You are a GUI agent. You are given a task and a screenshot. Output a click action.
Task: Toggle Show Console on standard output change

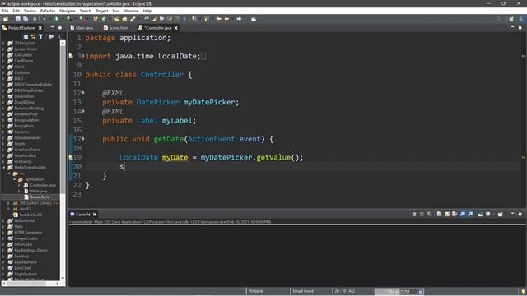click(x=463, y=214)
